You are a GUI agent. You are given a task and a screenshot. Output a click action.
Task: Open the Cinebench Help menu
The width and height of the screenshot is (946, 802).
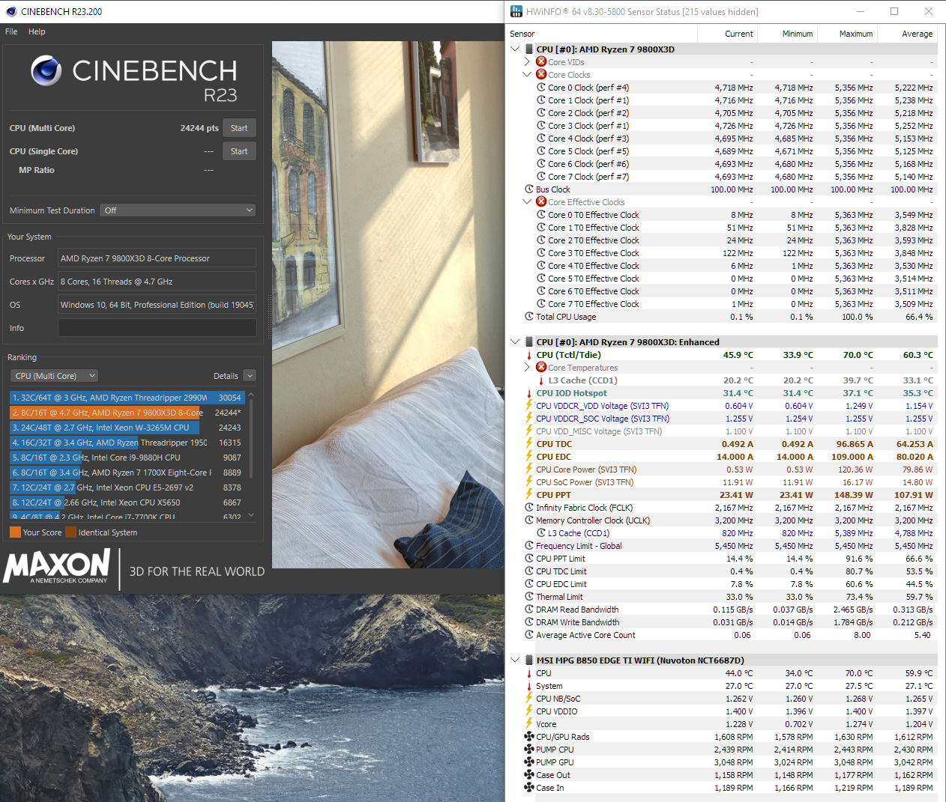(x=37, y=31)
